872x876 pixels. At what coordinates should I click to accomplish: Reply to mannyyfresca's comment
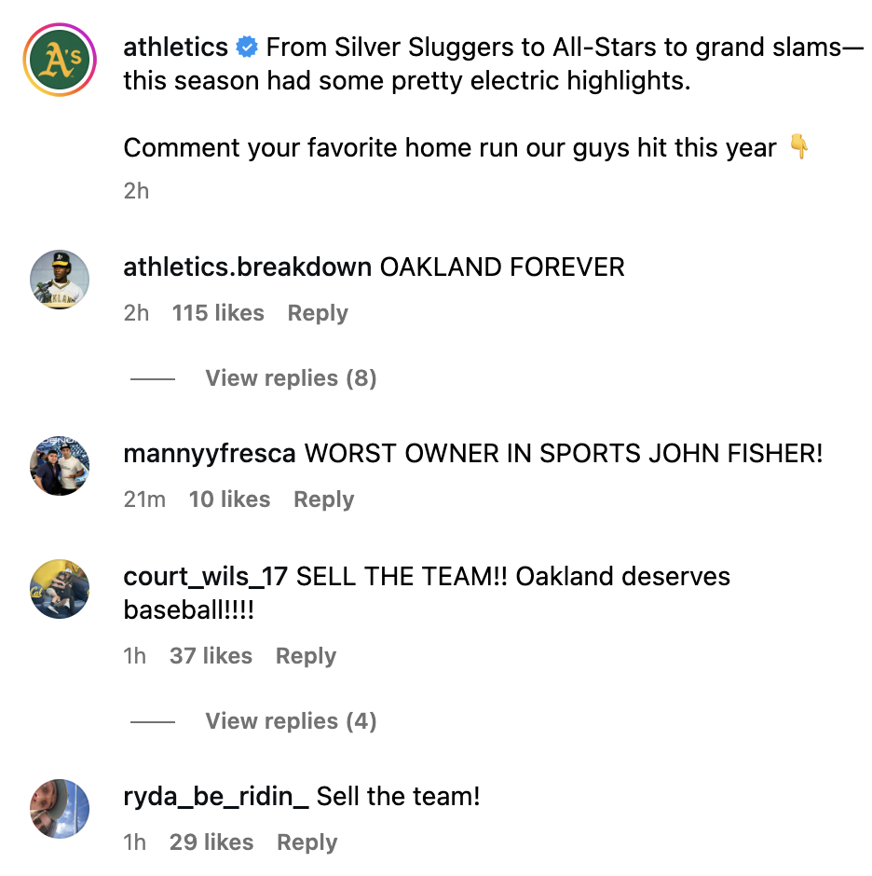pyautogui.click(x=324, y=500)
